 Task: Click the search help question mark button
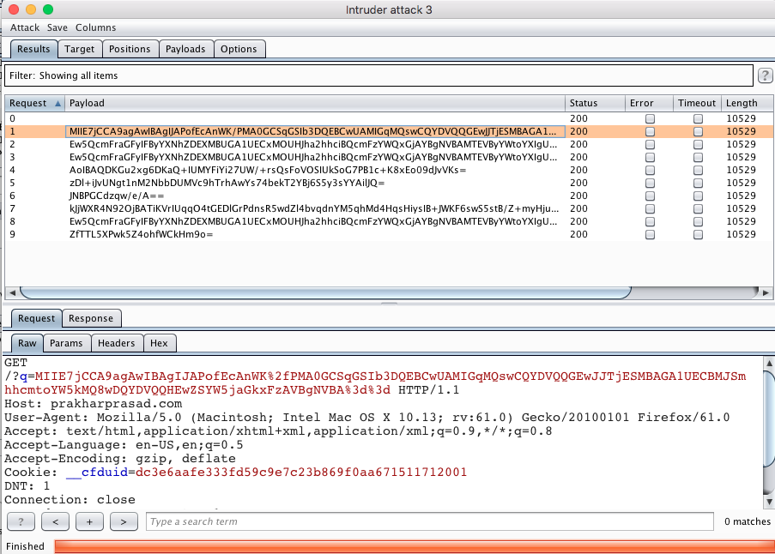pyautogui.click(x=21, y=521)
